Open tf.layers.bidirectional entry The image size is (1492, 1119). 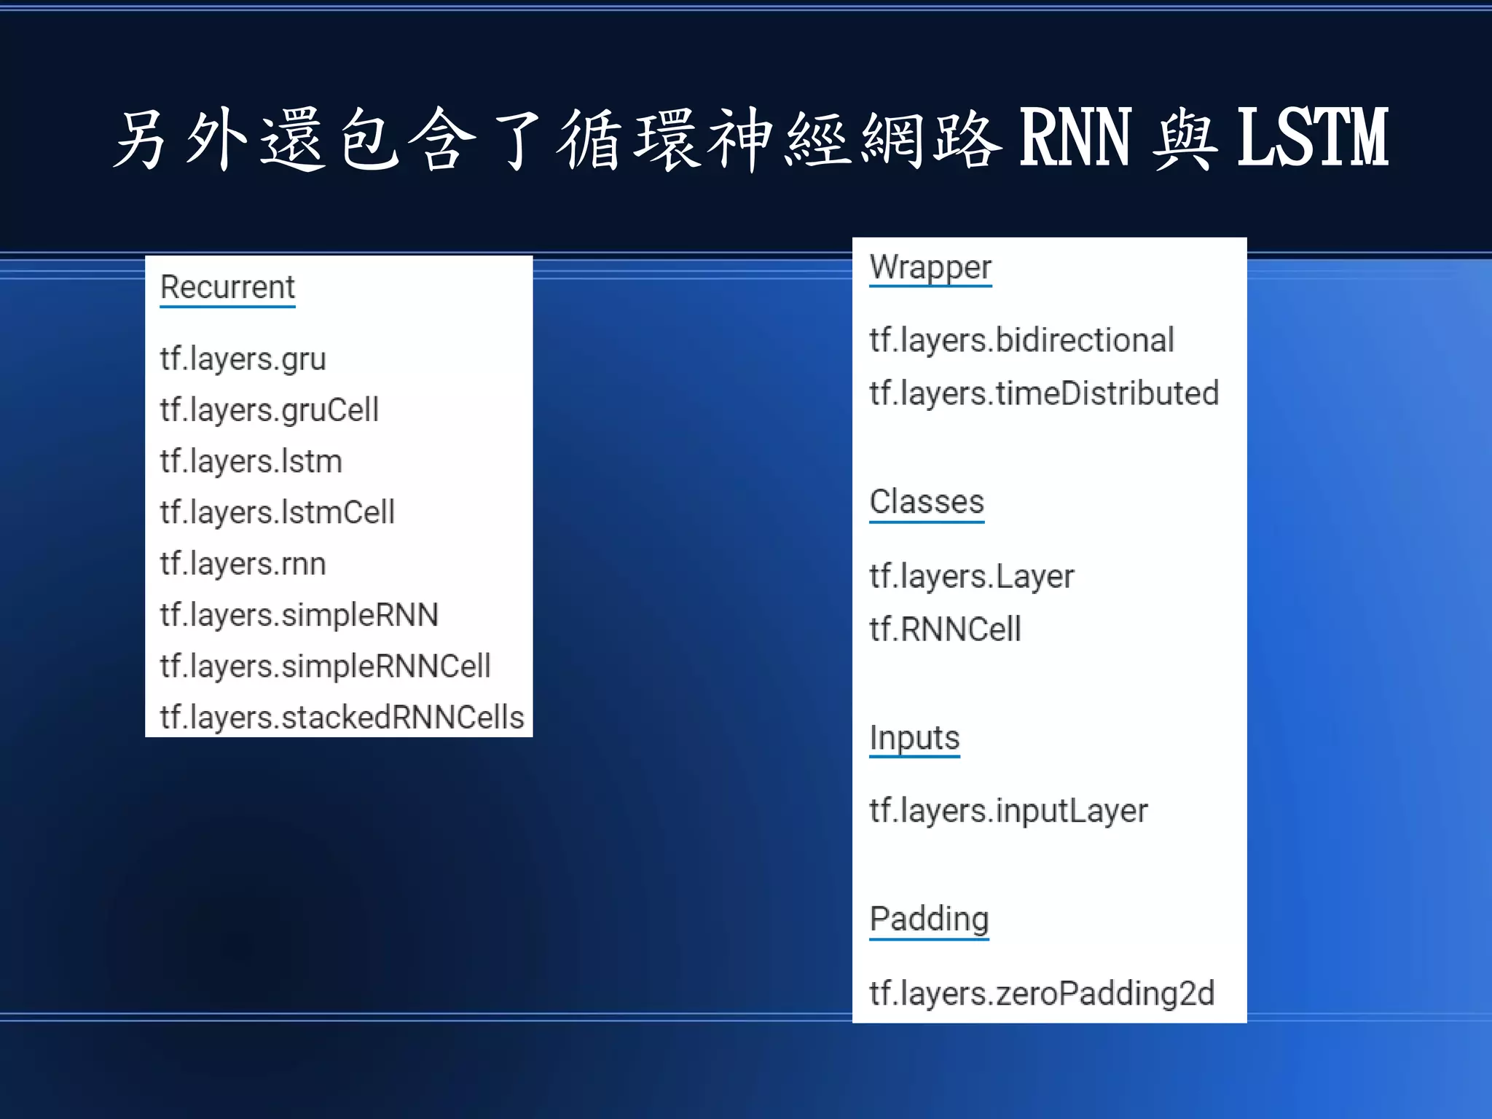1021,340
